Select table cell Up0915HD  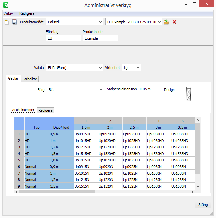[86, 134]
